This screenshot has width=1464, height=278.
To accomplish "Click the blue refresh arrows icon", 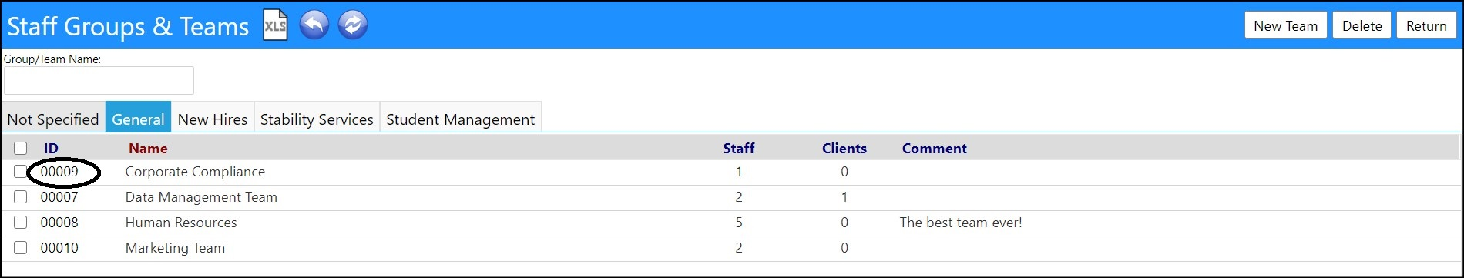I will point(353,25).
